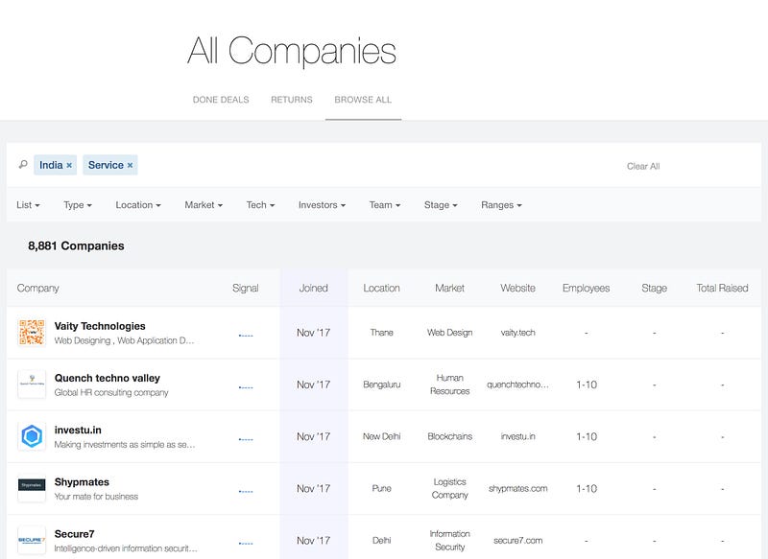
Task: Sort by the Employees column header
Action: pyautogui.click(x=586, y=288)
